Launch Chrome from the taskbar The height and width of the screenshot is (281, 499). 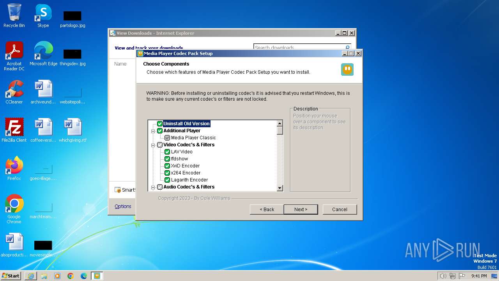click(x=71, y=276)
